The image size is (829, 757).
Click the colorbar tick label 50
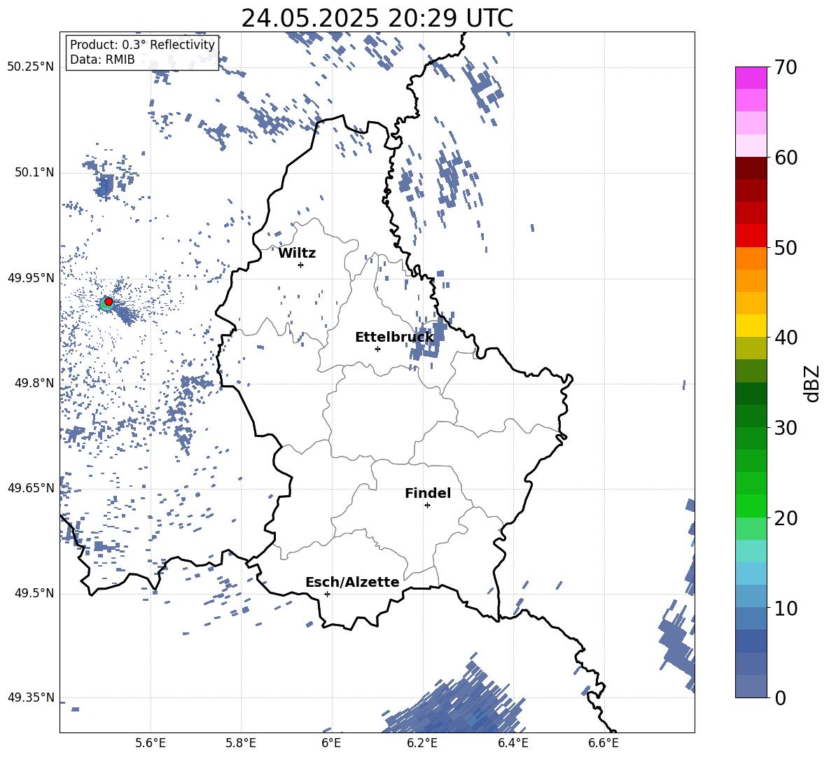[x=786, y=248]
